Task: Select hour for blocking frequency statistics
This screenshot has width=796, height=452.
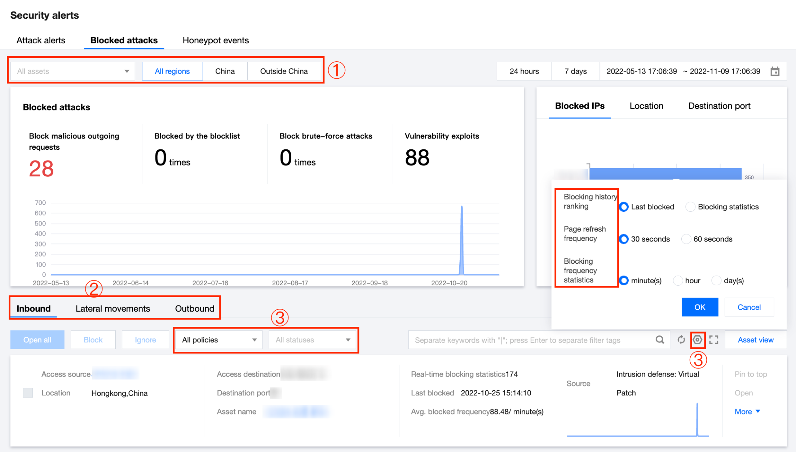Action: pyautogui.click(x=678, y=280)
